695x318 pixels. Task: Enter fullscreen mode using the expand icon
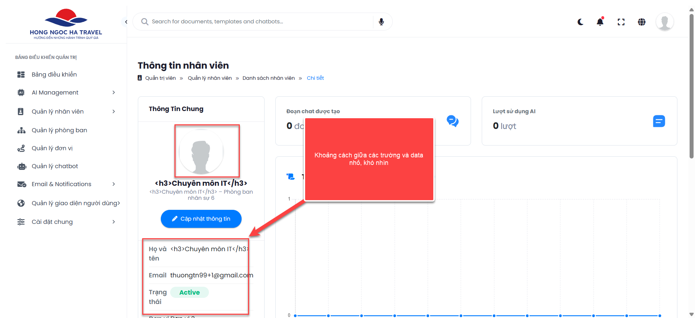(621, 22)
